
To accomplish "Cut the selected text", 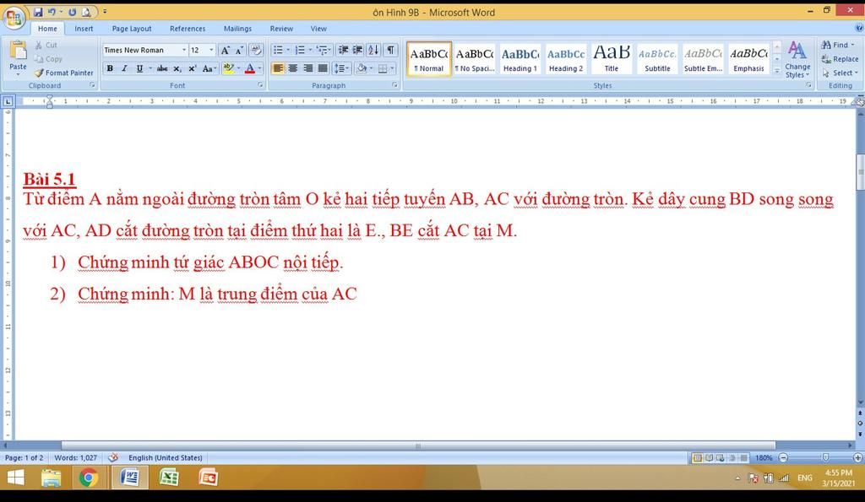I will (46, 46).
